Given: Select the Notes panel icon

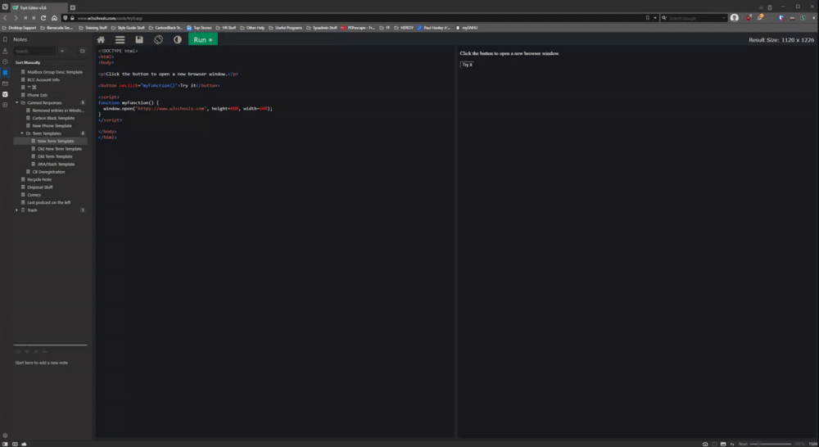Looking at the screenshot, I should click(5, 73).
